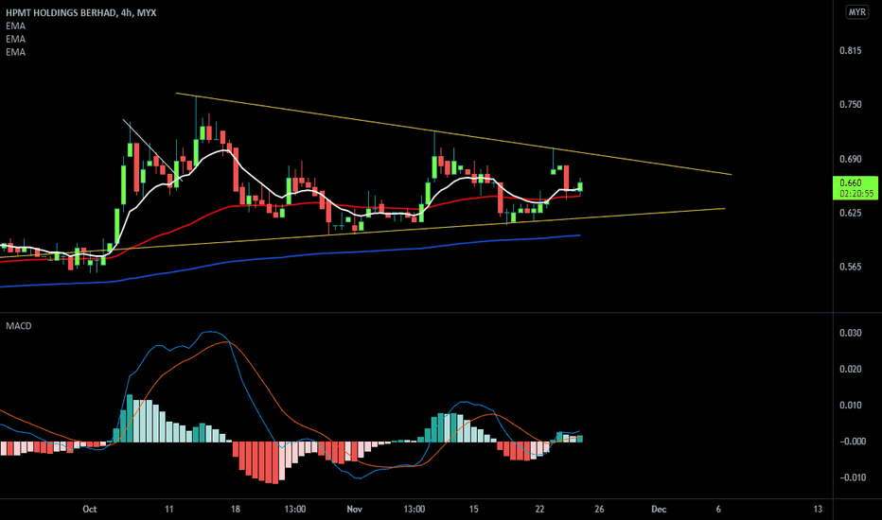Click the 0.020 MACD axis value
882x520 pixels.
coord(851,369)
